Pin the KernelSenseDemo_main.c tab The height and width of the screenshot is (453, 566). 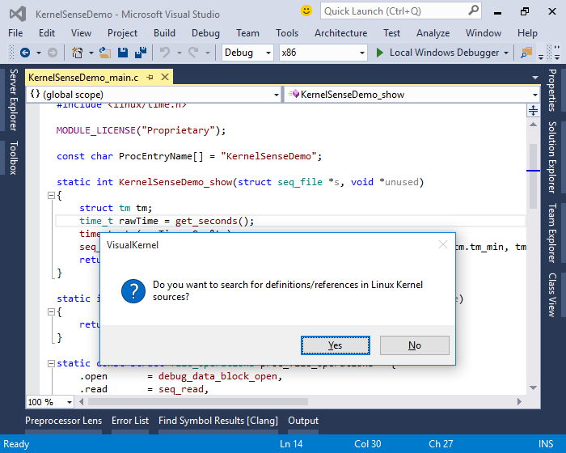[150, 78]
